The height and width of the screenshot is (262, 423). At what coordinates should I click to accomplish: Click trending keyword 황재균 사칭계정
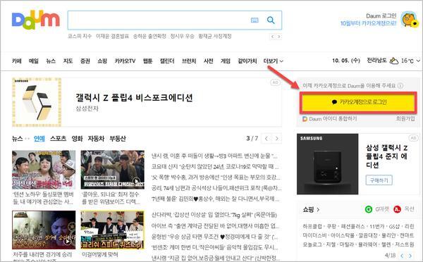tap(215, 36)
